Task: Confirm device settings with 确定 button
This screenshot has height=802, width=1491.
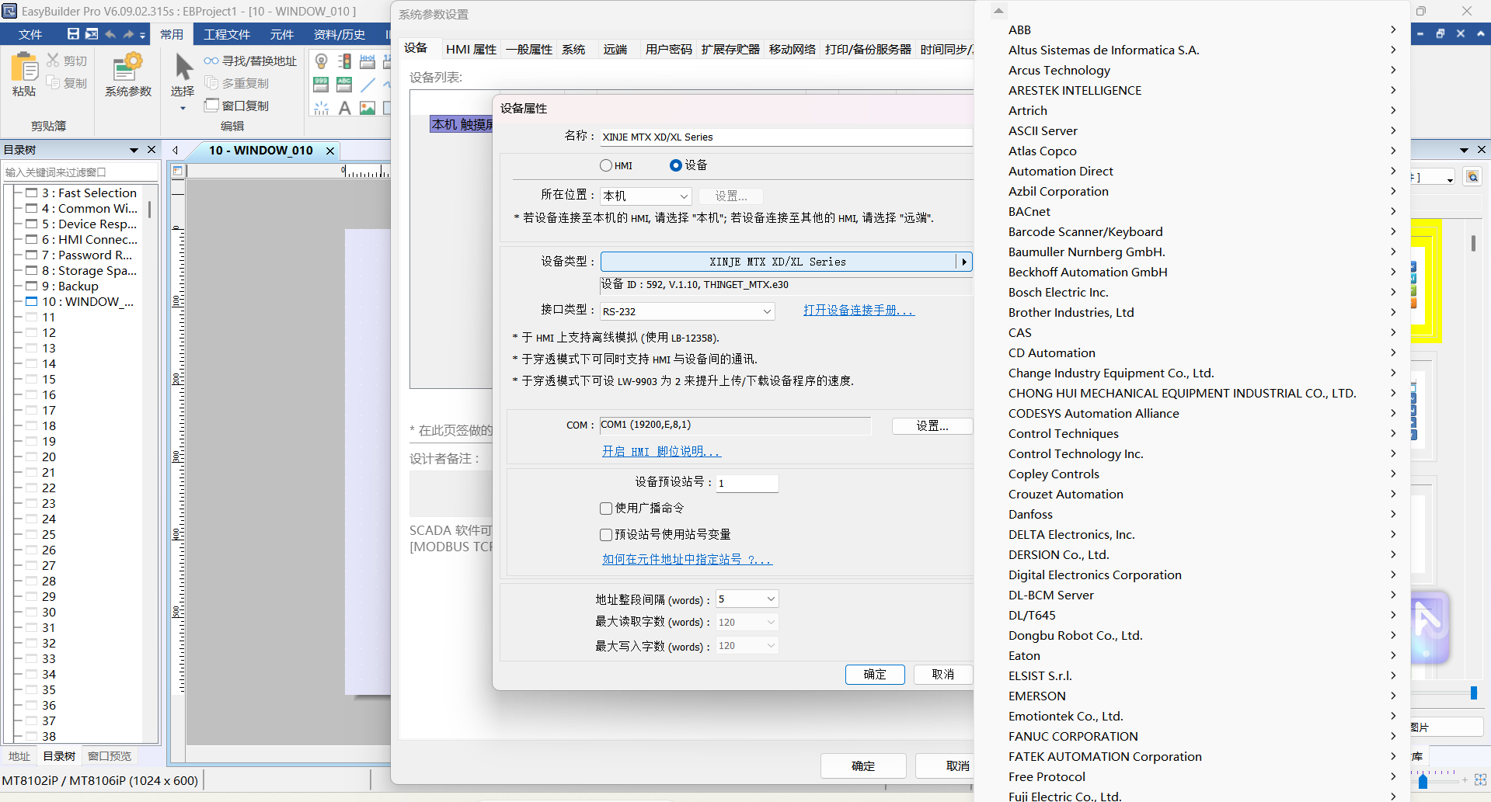Action: pos(874,674)
